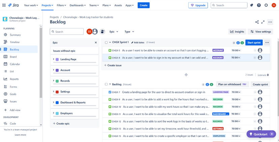Close the Quickstart panel
Viewport: 279px width, 142px height.
point(272,134)
